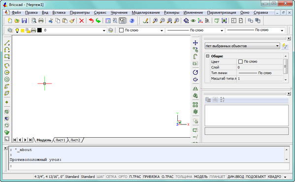The height and width of the screenshot is (182, 295).
Task: Paste from clipboard
Action: pyautogui.click(x=65, y=21)
